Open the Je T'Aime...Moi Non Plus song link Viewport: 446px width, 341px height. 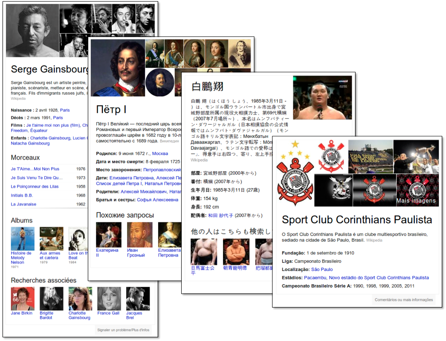pyautogui.click(x=35, y=169)
